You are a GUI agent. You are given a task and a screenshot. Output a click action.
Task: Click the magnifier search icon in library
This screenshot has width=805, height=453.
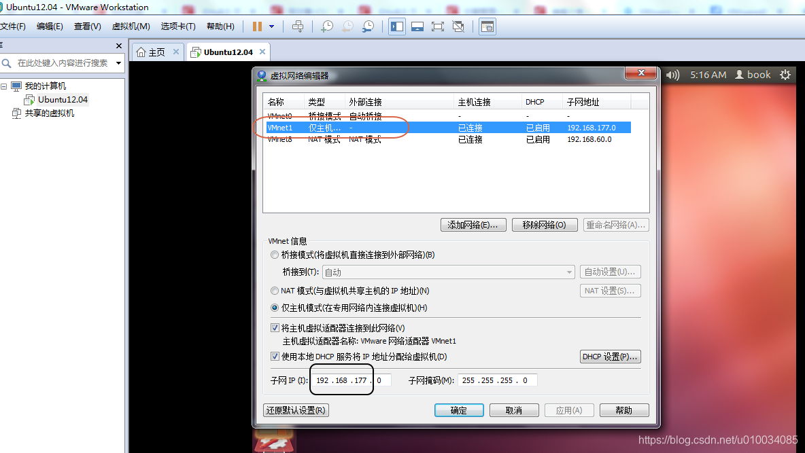pyautogui.click(x=7, y=63)
